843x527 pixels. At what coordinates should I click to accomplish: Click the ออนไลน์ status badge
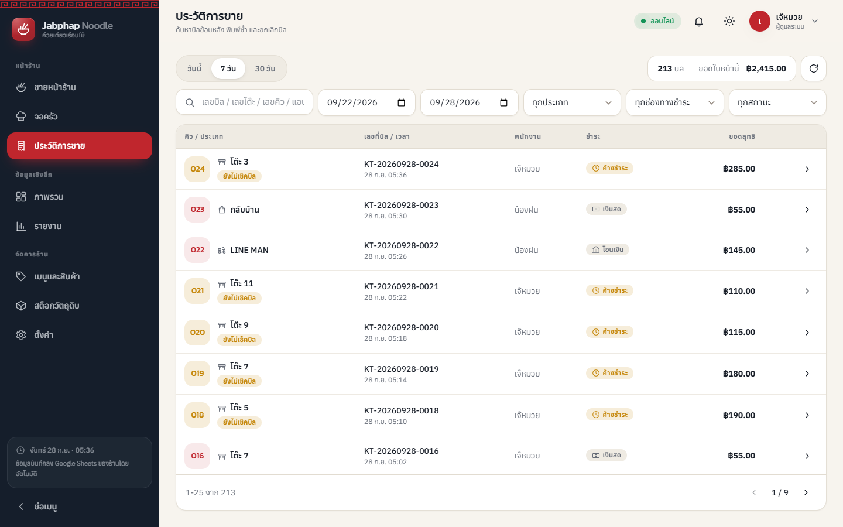coord(657,21)
